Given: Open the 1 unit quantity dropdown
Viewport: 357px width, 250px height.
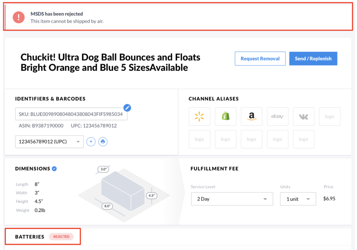Looking at the screenshot, I should [298, 199].
